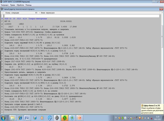Select row Контроль ОТК: Проверить выполнение операции
Viewport: 164px width, 121px height.
pyautogui.click(x=25, y=110)
